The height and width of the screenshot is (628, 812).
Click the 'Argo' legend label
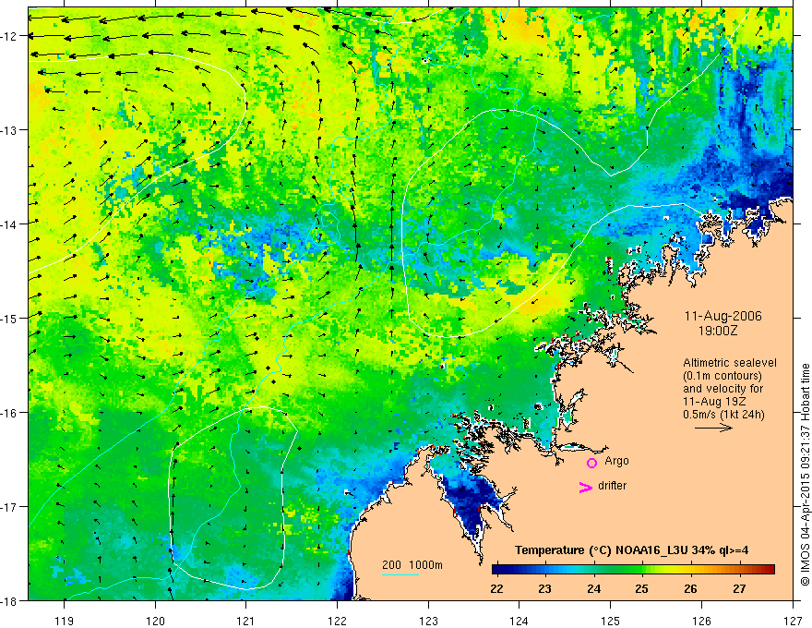click(x=616, y=461)
